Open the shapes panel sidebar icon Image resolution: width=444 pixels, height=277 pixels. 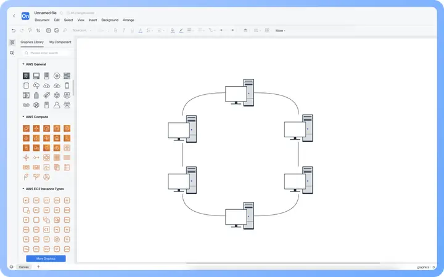[x=12, y=42]
